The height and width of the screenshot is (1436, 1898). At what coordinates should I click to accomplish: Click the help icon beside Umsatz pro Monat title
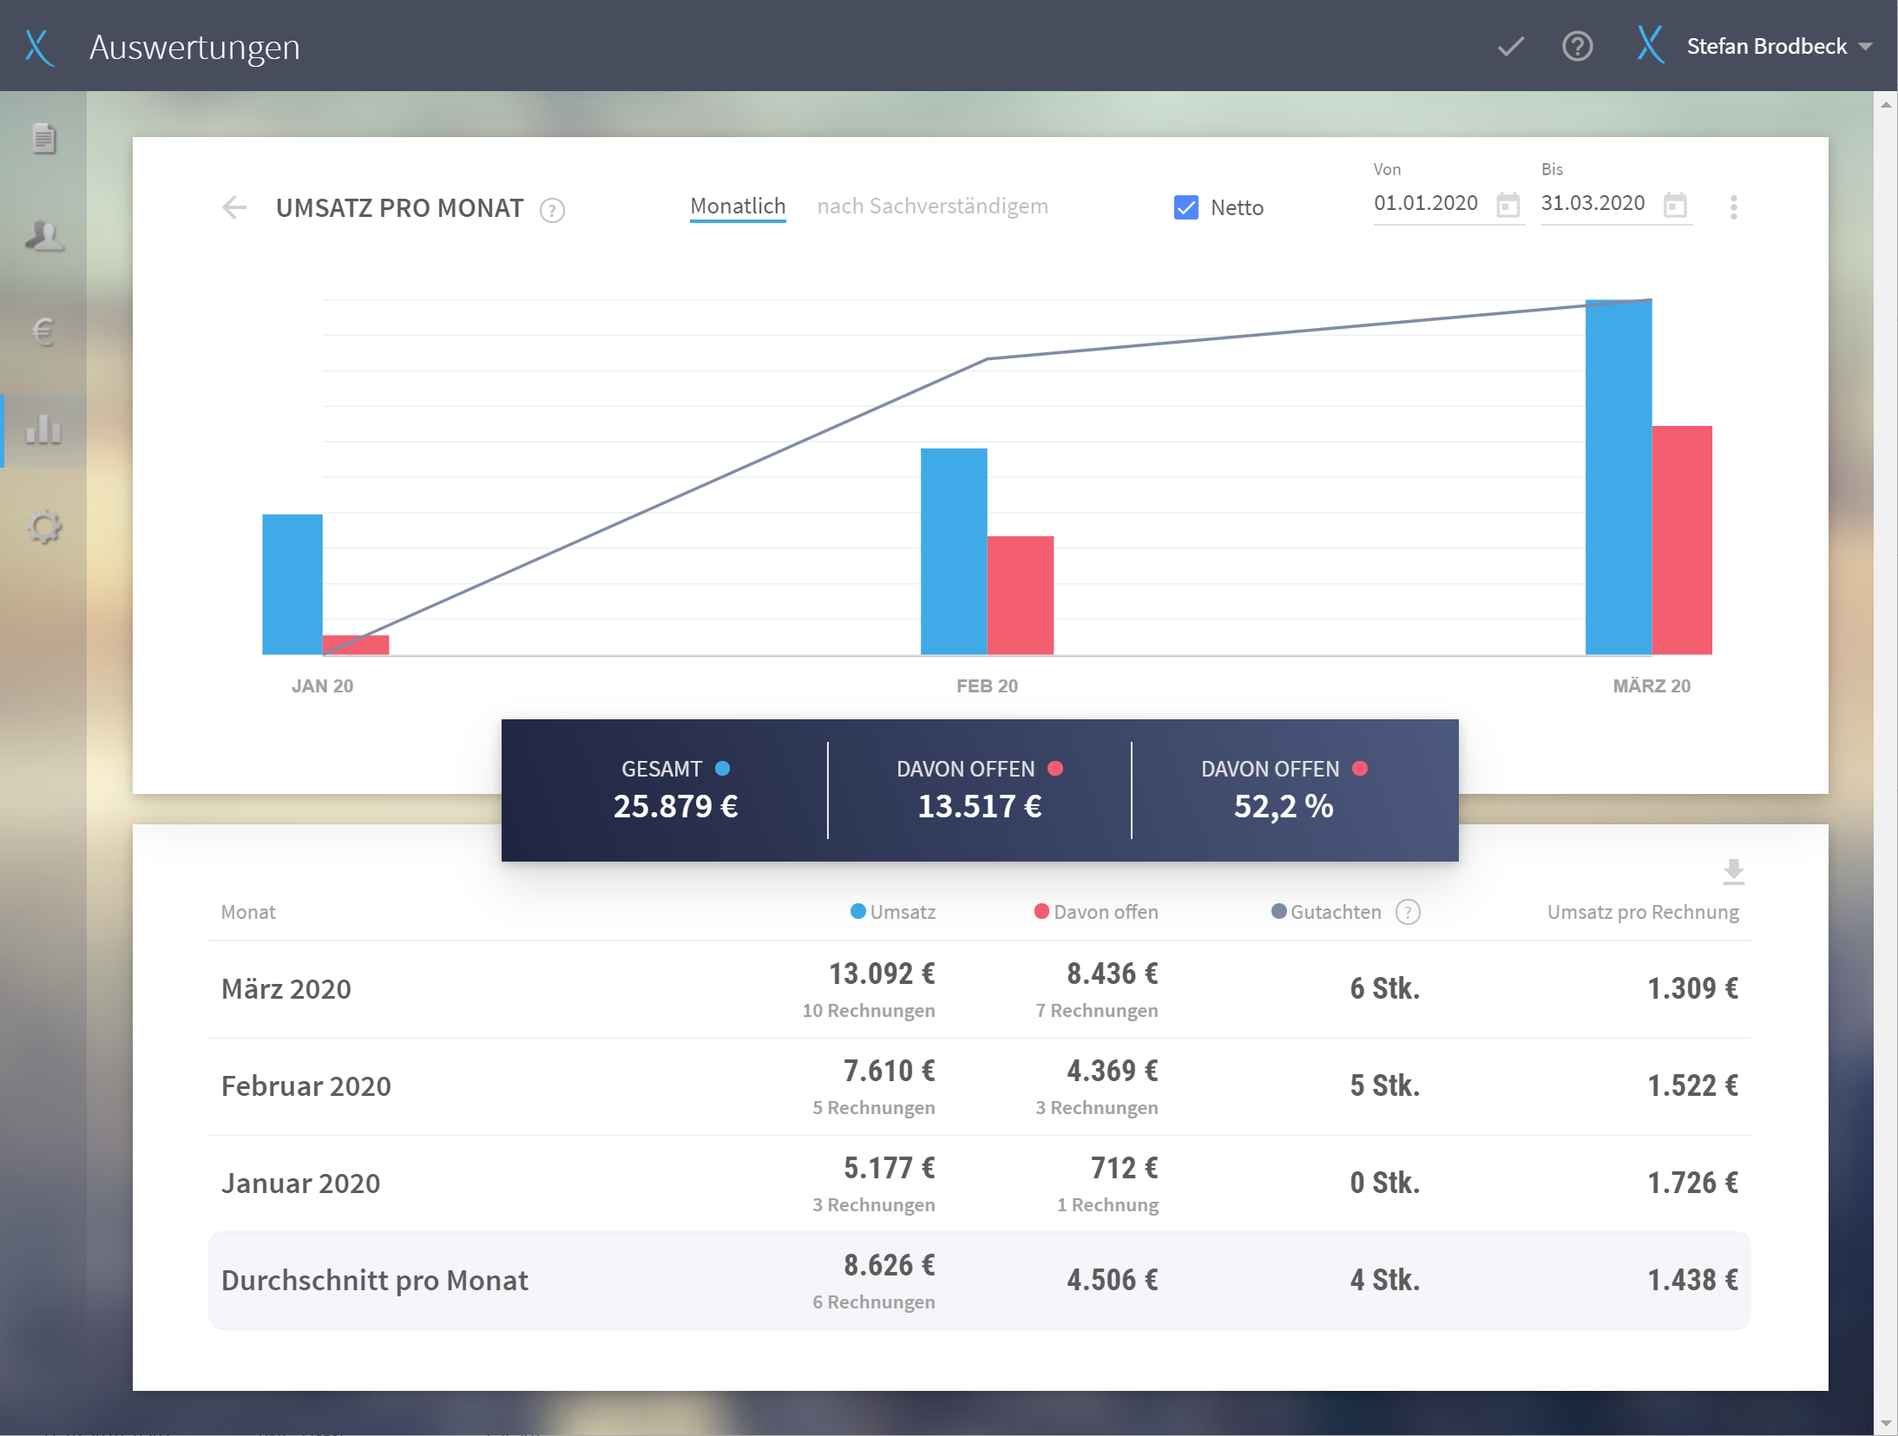coord(552,210)
